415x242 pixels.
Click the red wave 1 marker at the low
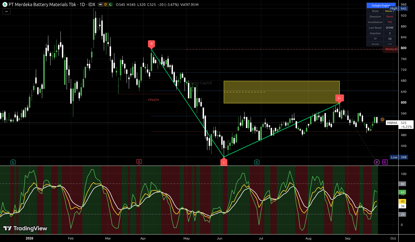click(x=224, y=162)
